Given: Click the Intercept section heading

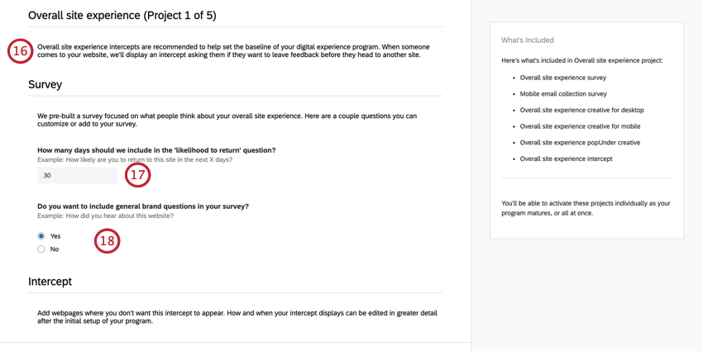Looking at the screenshot, I should (50, 282).
